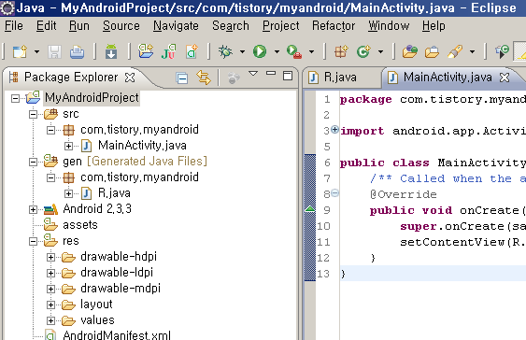Open the External Tools dropdown arrow

tap(312, 52)
